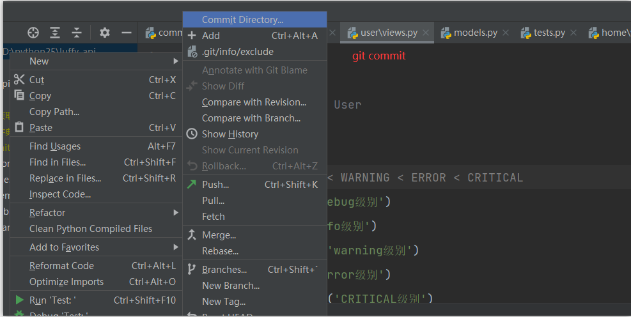631x317 pixels.
Task: Click the scissors icon next to Cut
Action: pyautogui.click(x=19, y=80)
